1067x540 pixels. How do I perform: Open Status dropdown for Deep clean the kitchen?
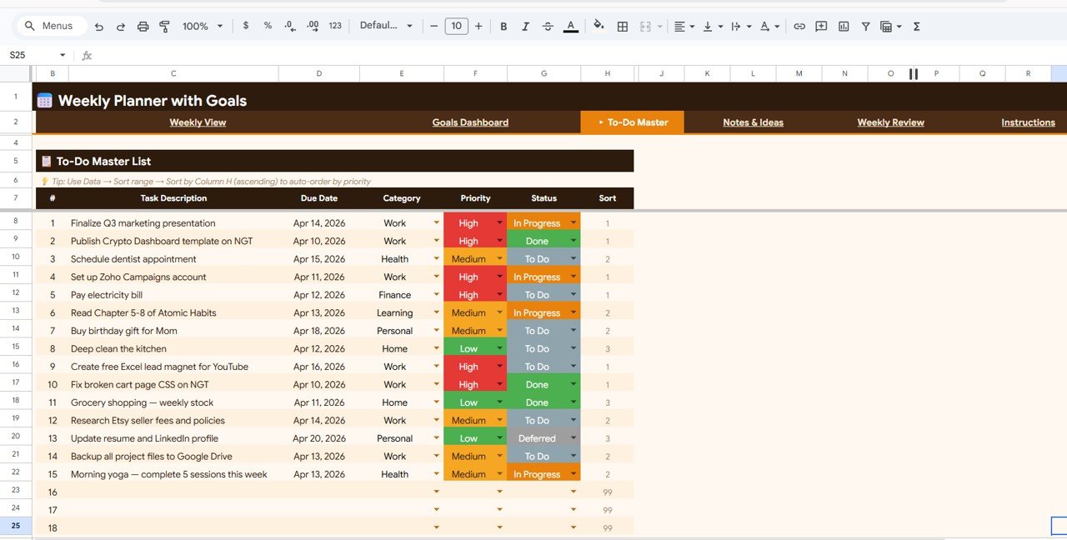[x=574, y=348]
